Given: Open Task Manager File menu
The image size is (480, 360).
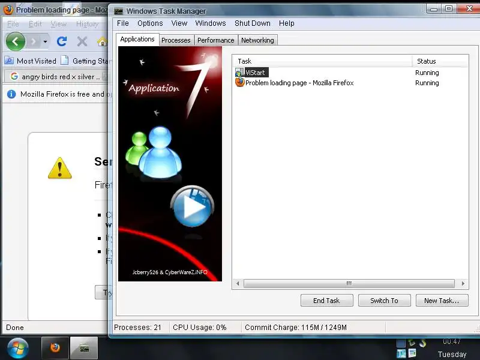Looking at the screenshot, I should (123, 23).
